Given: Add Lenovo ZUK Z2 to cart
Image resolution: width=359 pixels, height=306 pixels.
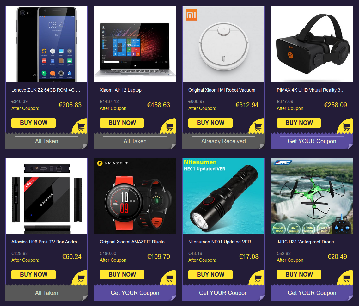Looking at the screenshot, I should pos(81,127).
